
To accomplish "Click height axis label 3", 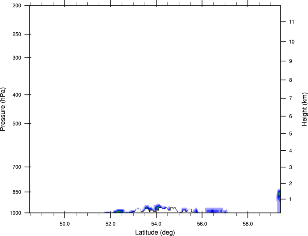I will click(290, 167).
